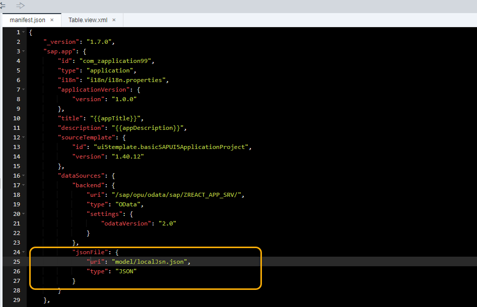Click the "1.40.12" version value
This screenshot has height=307, width=477.
tap(128, 157)
